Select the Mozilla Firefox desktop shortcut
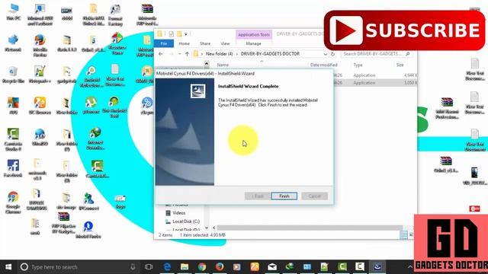The image size is (488, 274). tap(40, 46)
